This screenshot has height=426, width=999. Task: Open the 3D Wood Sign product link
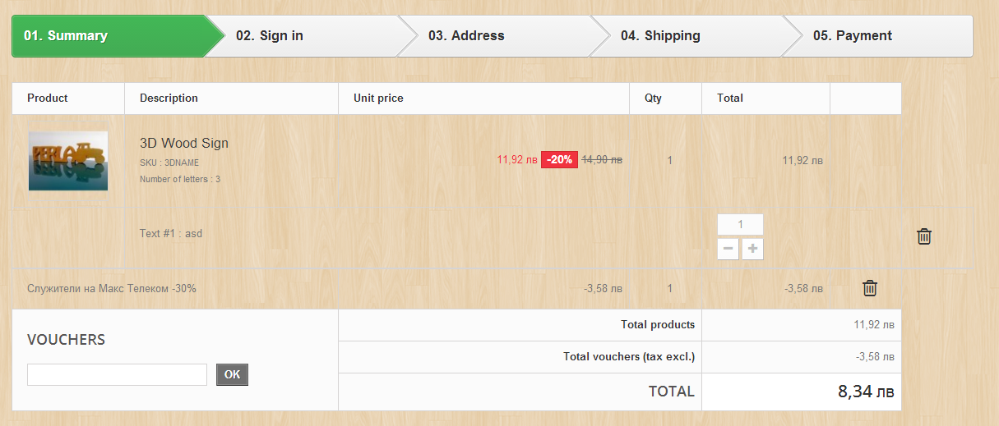point(184,144)
